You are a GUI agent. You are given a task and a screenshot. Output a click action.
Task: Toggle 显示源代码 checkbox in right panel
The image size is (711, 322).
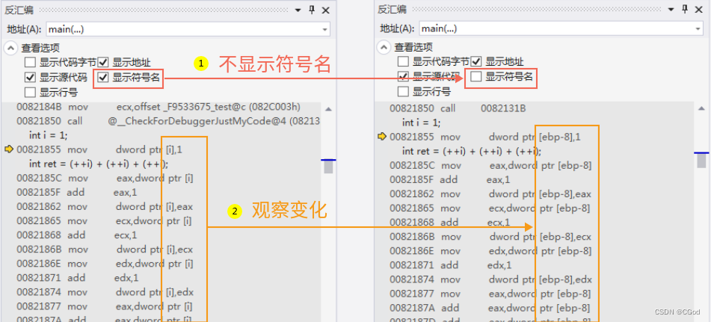[x=403, y=76]
